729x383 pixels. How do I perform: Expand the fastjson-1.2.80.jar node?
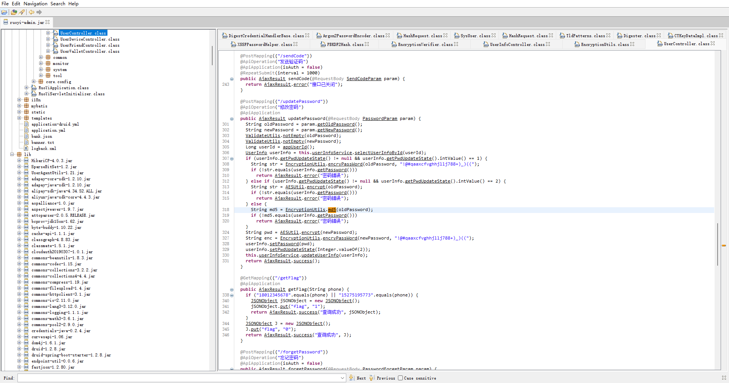tap(19, 367)
